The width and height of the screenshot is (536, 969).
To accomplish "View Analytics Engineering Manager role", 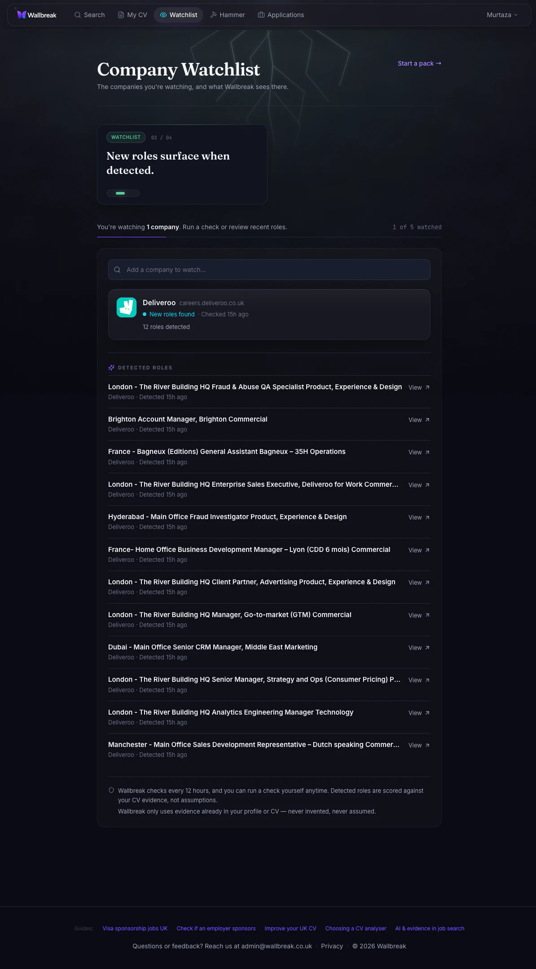I will (x=419, y=713).
